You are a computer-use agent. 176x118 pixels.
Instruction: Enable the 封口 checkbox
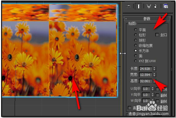tap(157, 35)
